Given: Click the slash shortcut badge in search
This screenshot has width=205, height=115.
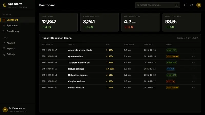Looking at the screenshot, I should pyautogui.click(x=176, y=5).
